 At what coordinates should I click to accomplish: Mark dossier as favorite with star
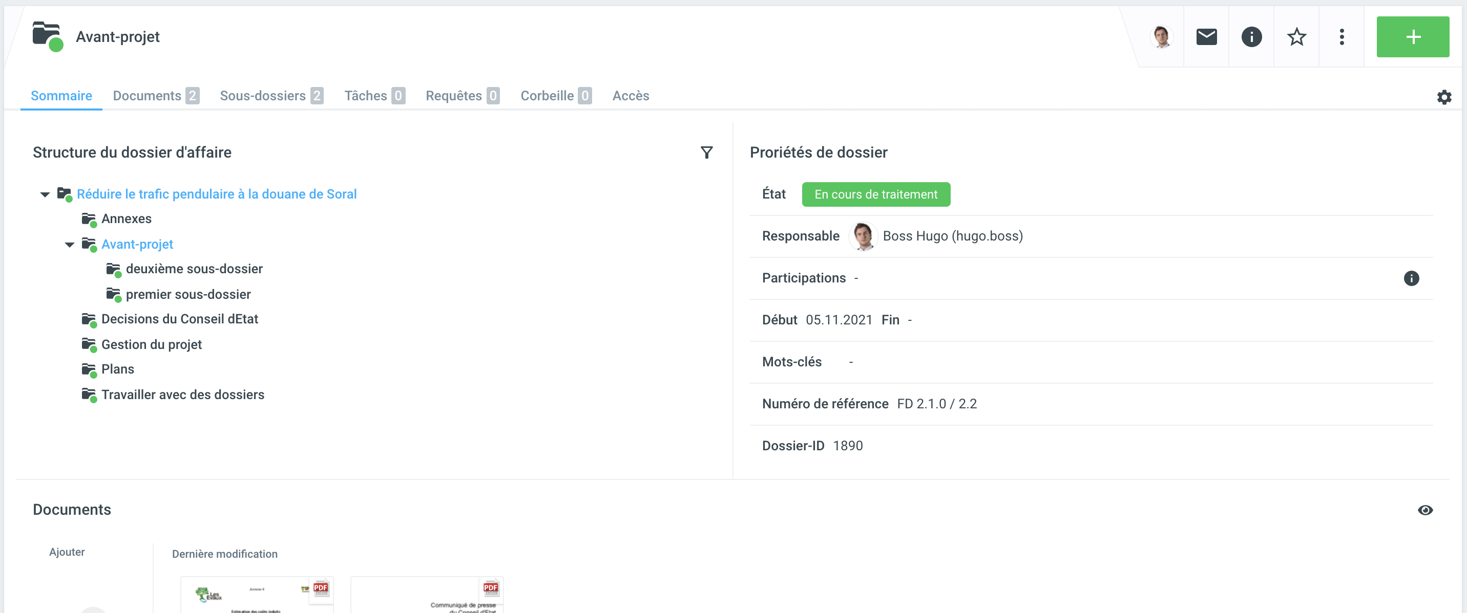(1296, 37)
